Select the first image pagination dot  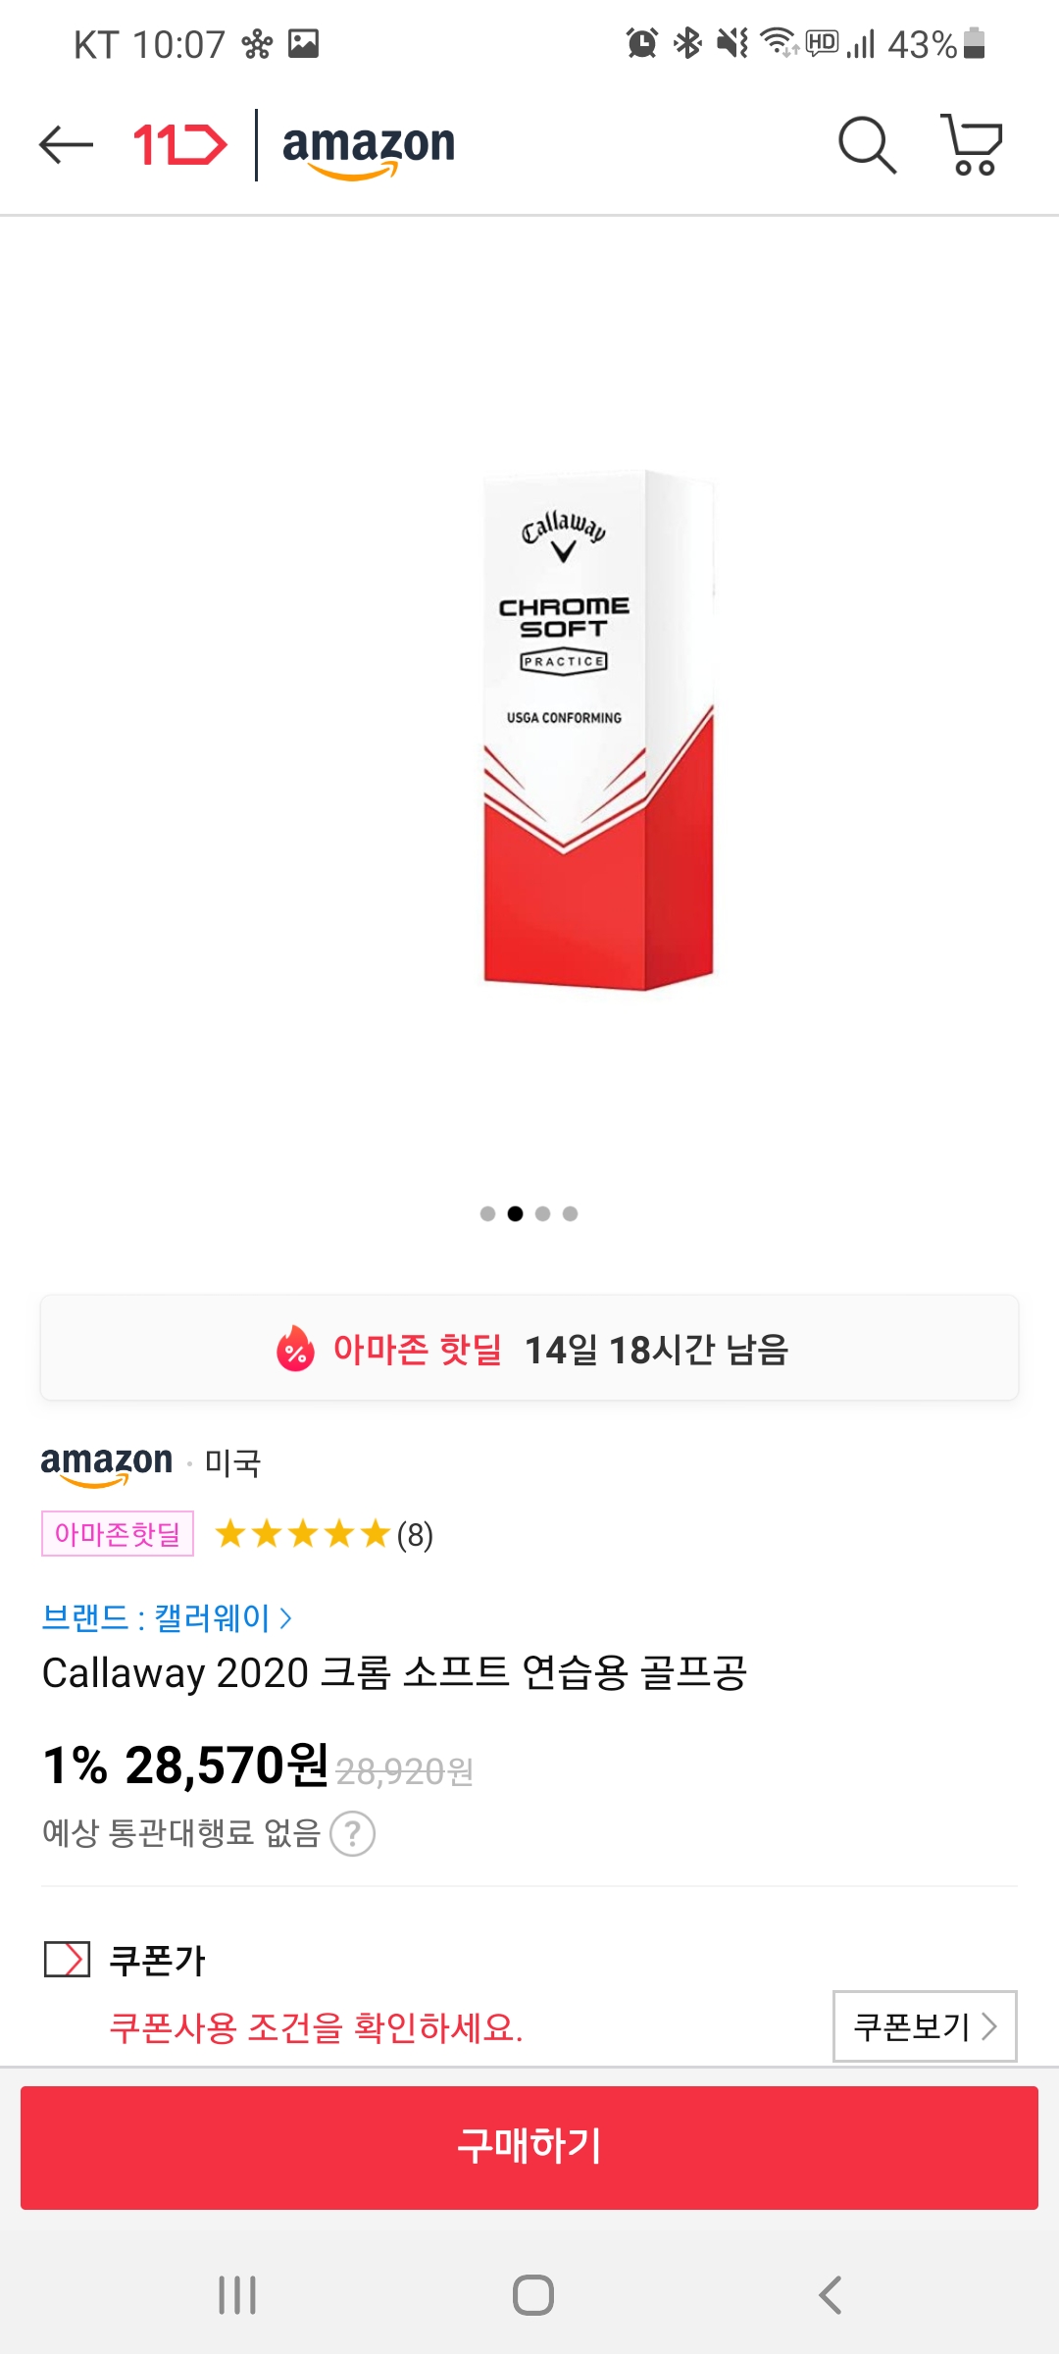click(x=487, y=1213)
